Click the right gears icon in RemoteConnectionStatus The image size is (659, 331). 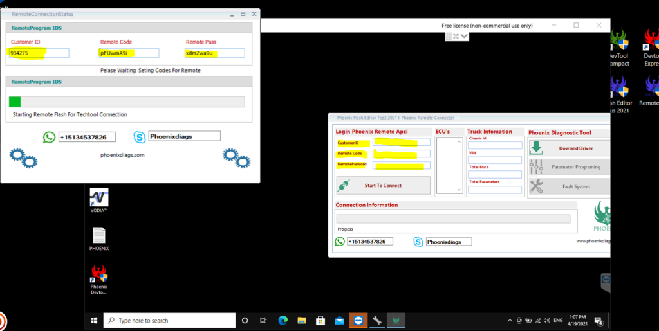click(237, 157)
